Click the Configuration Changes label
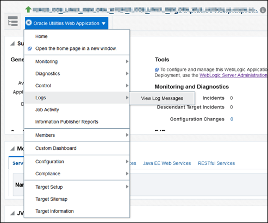 pyautogui.click(x=197, y=119)
